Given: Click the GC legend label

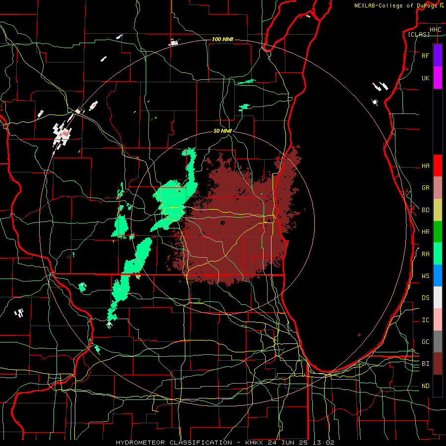Looking at the screenshot, I should click(x=425, y=342).
